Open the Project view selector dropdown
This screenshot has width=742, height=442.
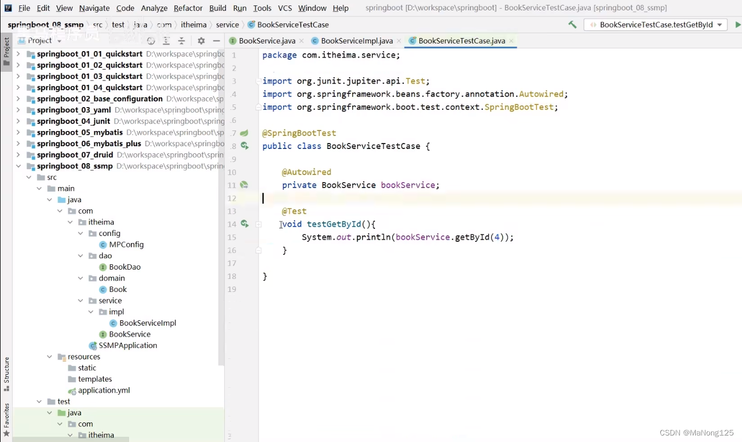tap(40, 41)
